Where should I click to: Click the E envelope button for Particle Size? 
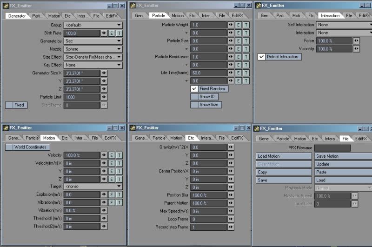point(239,41)
